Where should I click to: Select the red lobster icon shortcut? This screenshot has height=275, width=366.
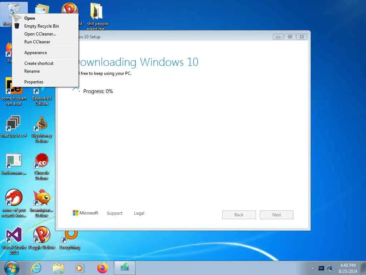[14, 203]
